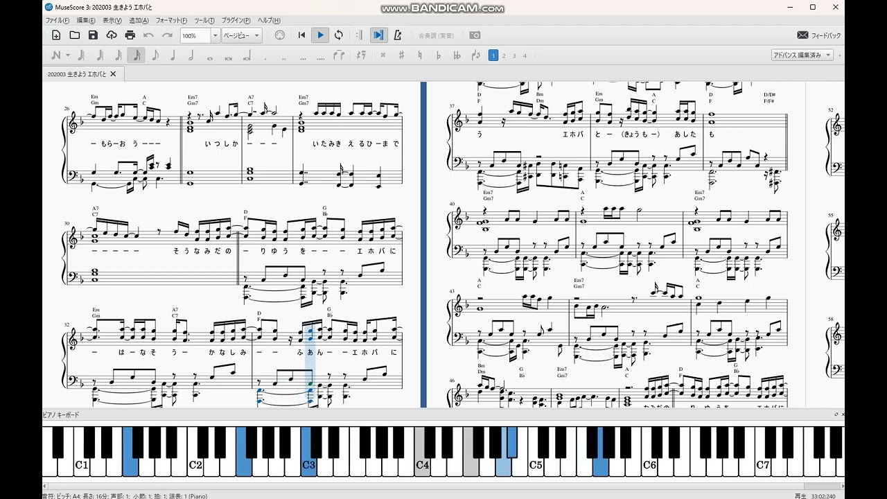Rewind playback to the start
This screenshot has width=887, height=499.
pos(301,35)
